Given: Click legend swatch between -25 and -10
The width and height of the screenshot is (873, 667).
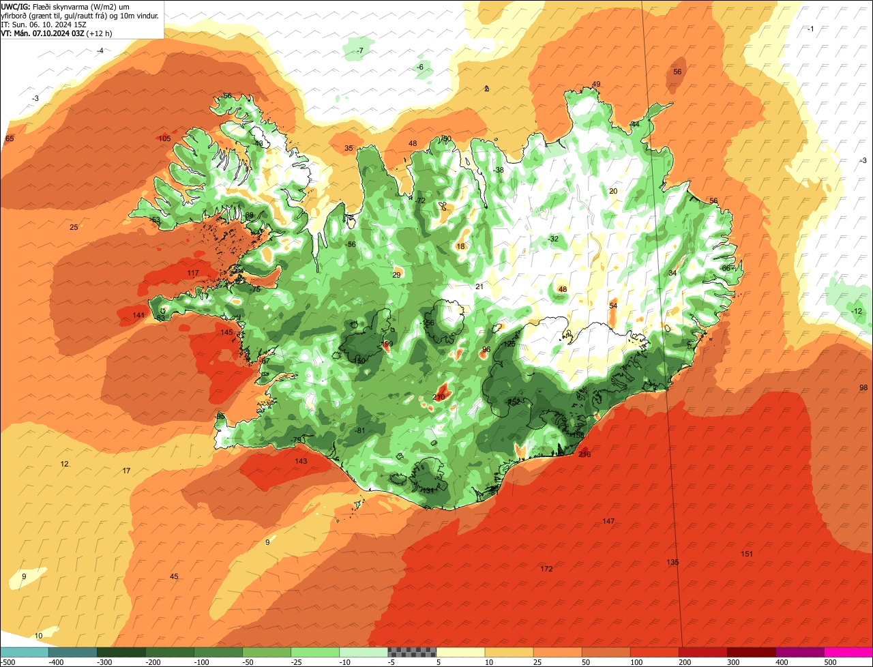Looking at the screenshot, I should coord(315,652).
